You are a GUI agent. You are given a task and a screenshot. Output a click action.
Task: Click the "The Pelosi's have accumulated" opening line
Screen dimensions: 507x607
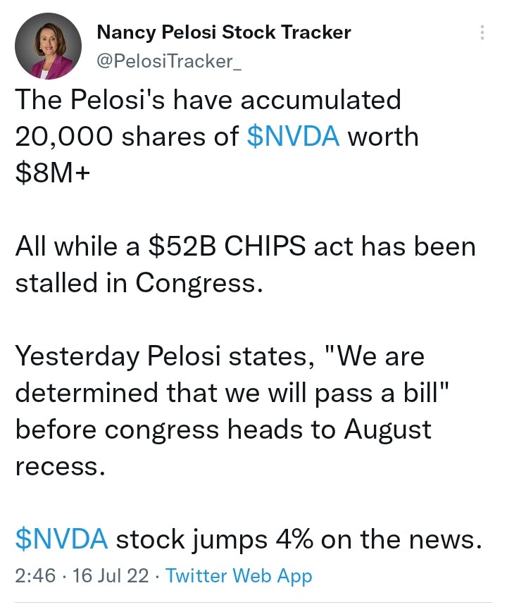(x=207, y=100)
